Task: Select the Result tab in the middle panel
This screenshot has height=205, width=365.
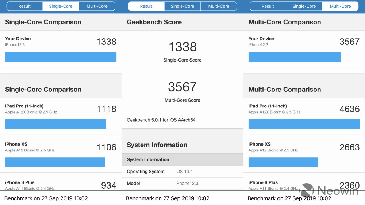Action: [x=146, y=6]
